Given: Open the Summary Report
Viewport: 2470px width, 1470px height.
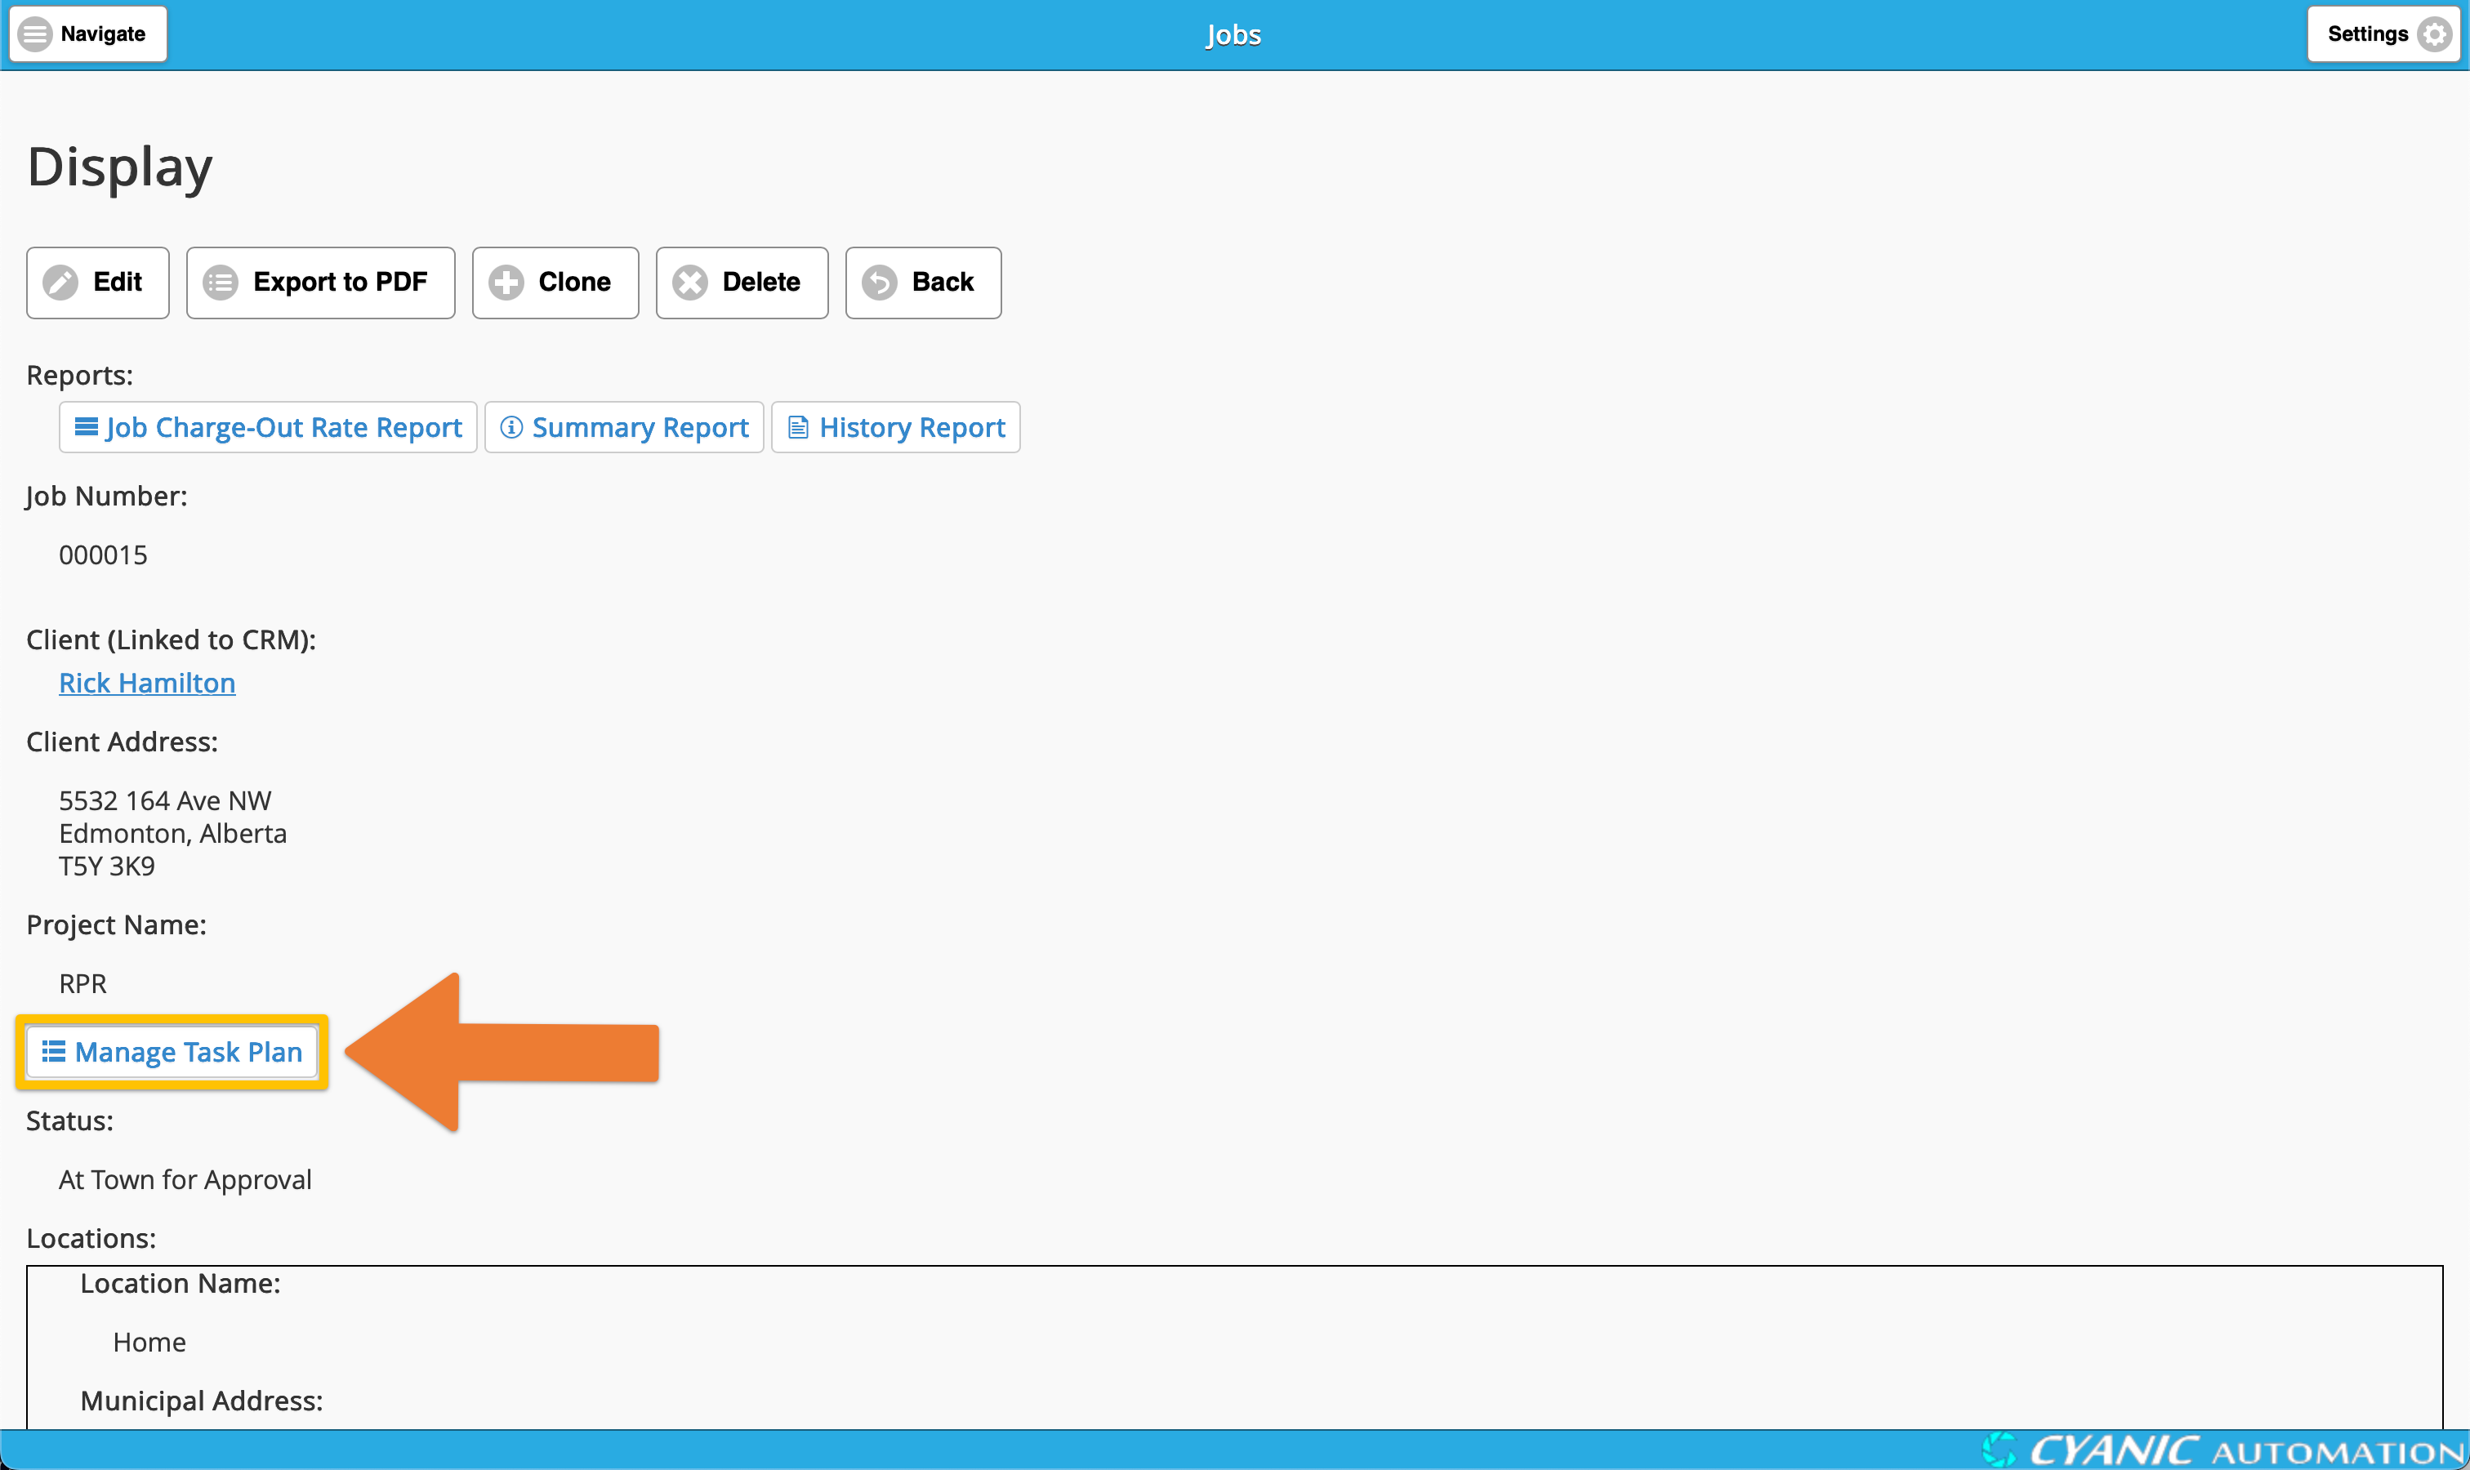Looking at the screenshot, I should (x=624, y=427).
